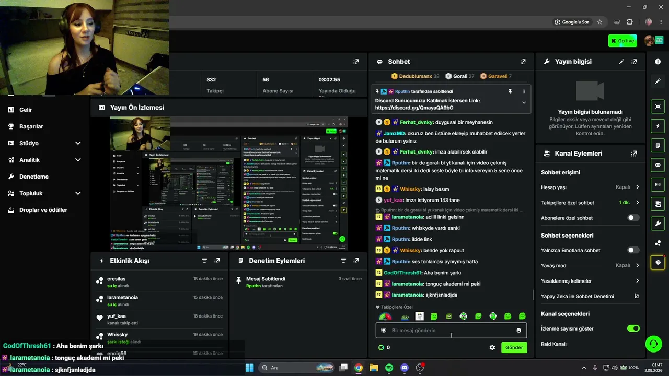Click the taskbar Ara search box
This screenshot has height=376, width=669.
click(x=297, y=368)
